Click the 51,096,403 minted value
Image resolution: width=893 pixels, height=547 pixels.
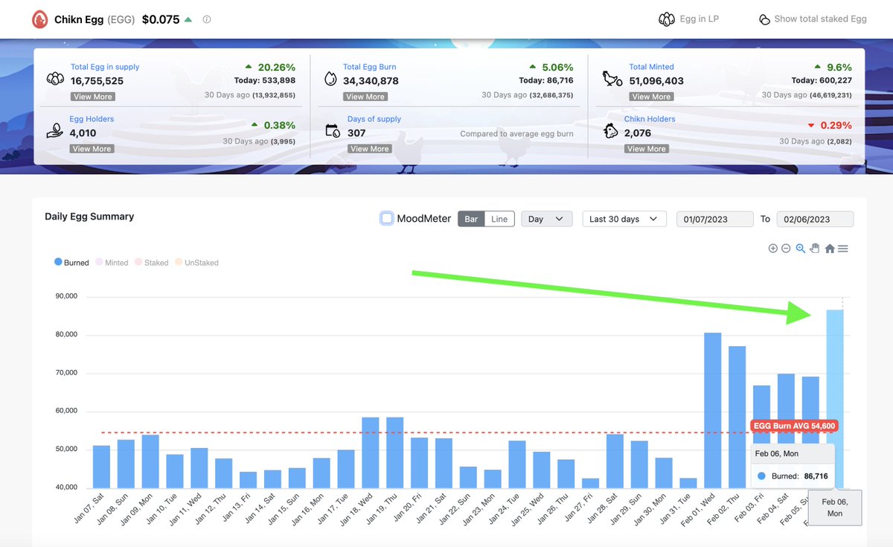[x=656, y=80]
